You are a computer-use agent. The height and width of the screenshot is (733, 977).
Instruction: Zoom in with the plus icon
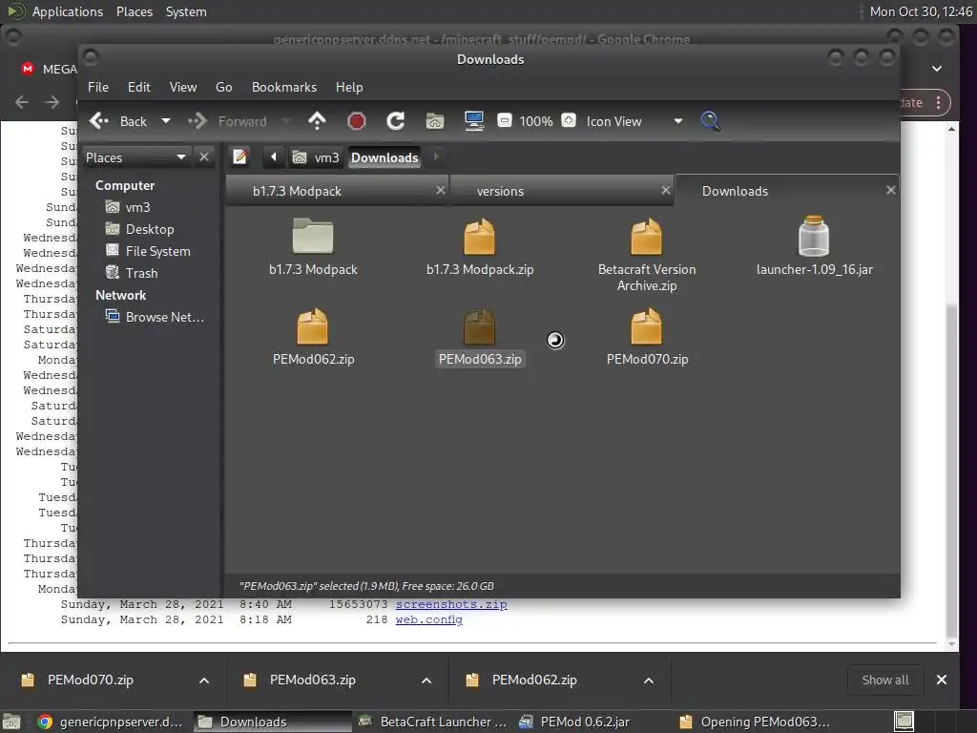click(569, 120)
